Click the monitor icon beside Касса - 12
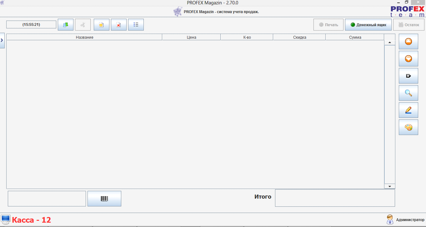426x227 pixels. 6,220
